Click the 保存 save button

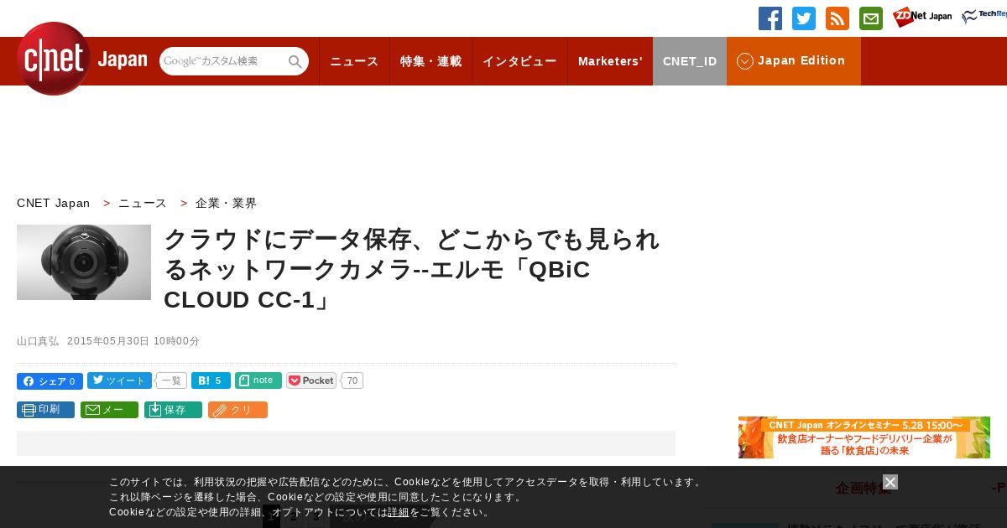pos(173,410)
